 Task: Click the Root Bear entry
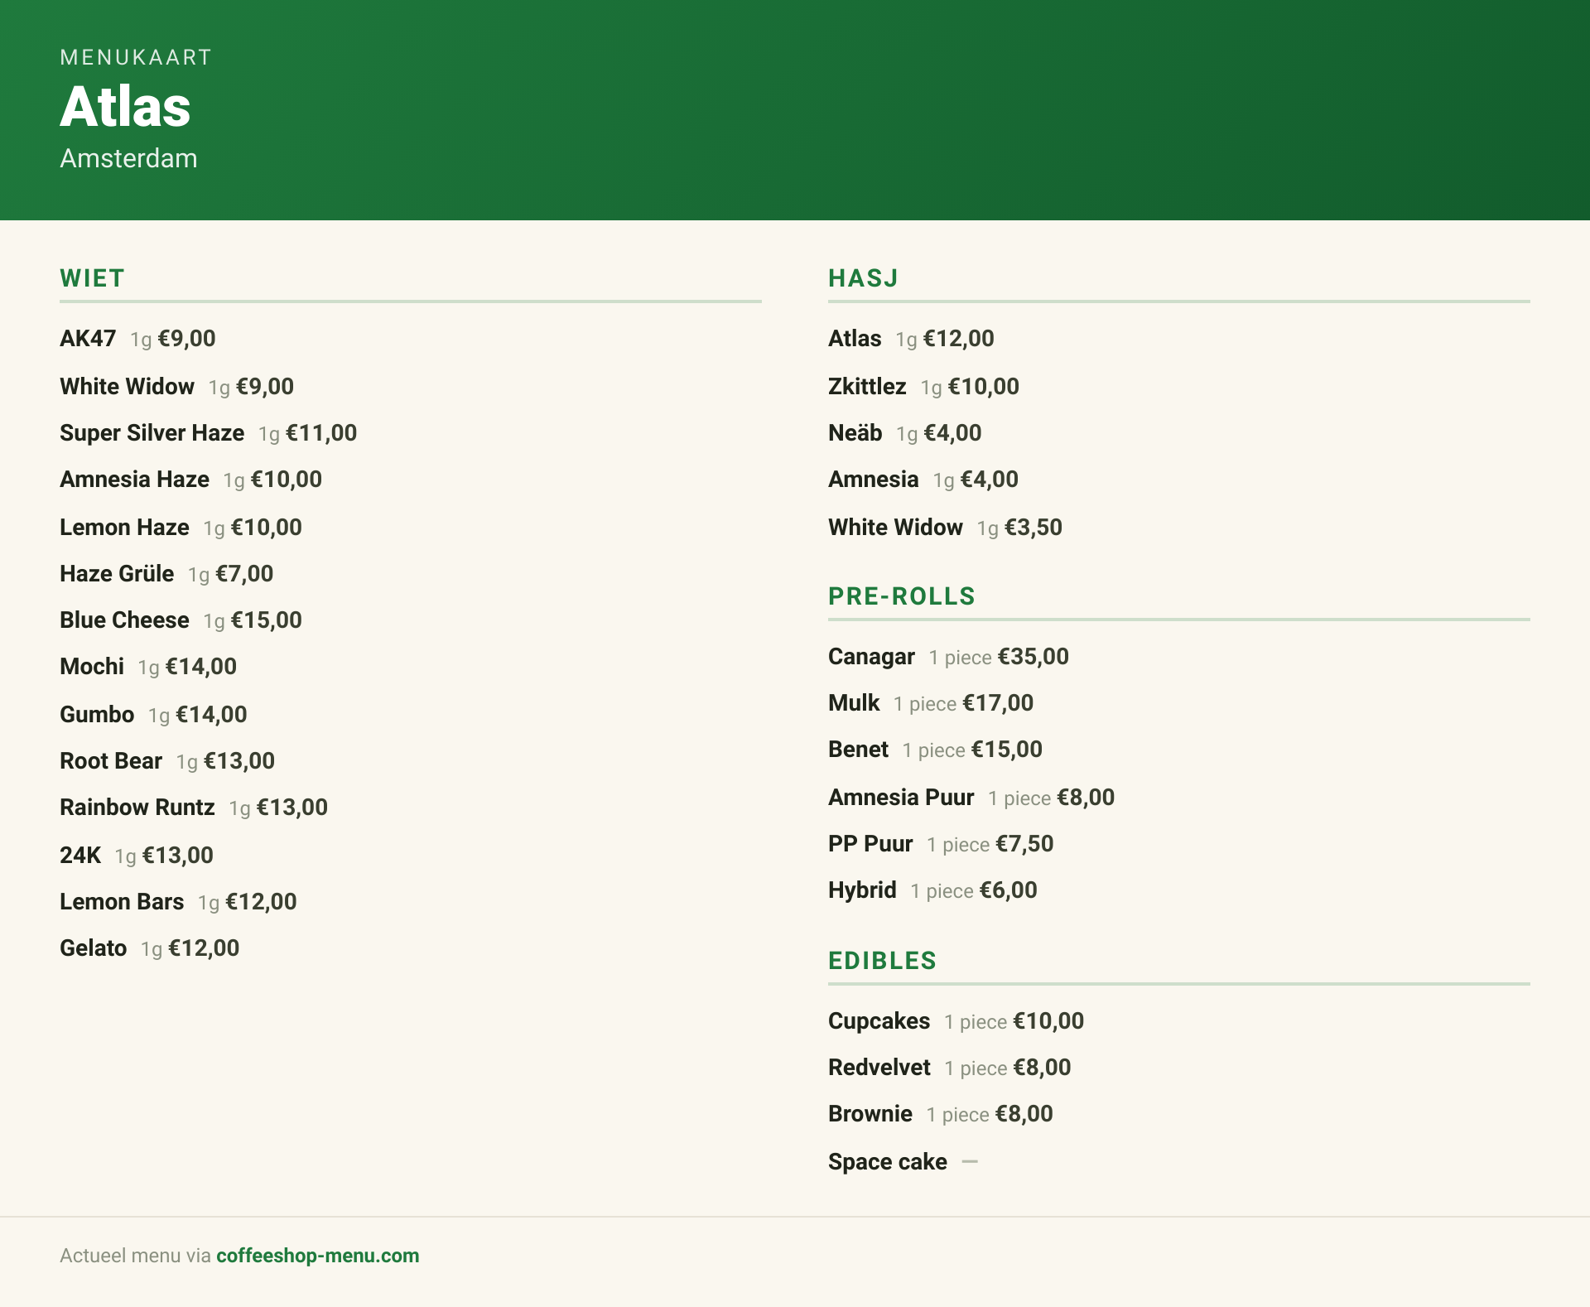click(167, 761)
